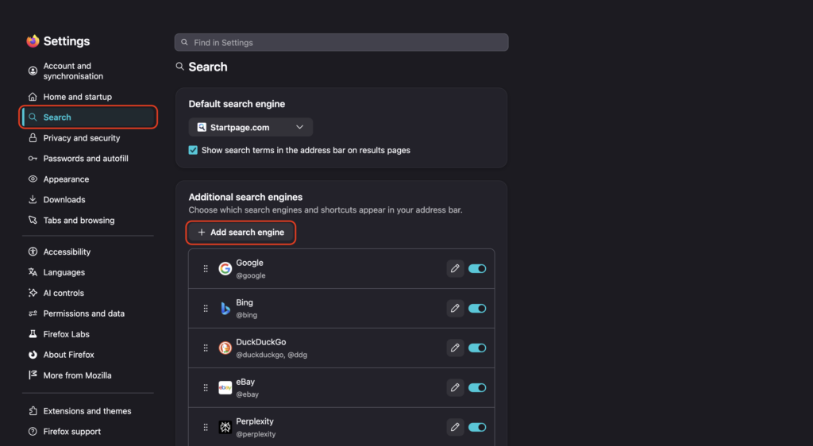Screen dimensions: 813x446
Task: Click the About Firefox logo icon
Action: (33, 355)
